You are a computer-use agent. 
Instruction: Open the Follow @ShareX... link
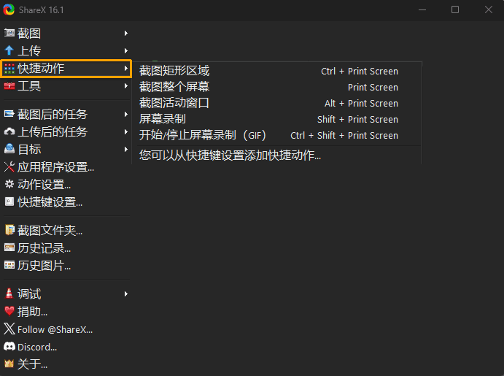(x=55, y=329)
